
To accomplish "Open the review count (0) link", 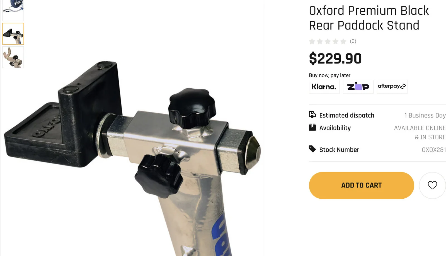I will [353, 41].
